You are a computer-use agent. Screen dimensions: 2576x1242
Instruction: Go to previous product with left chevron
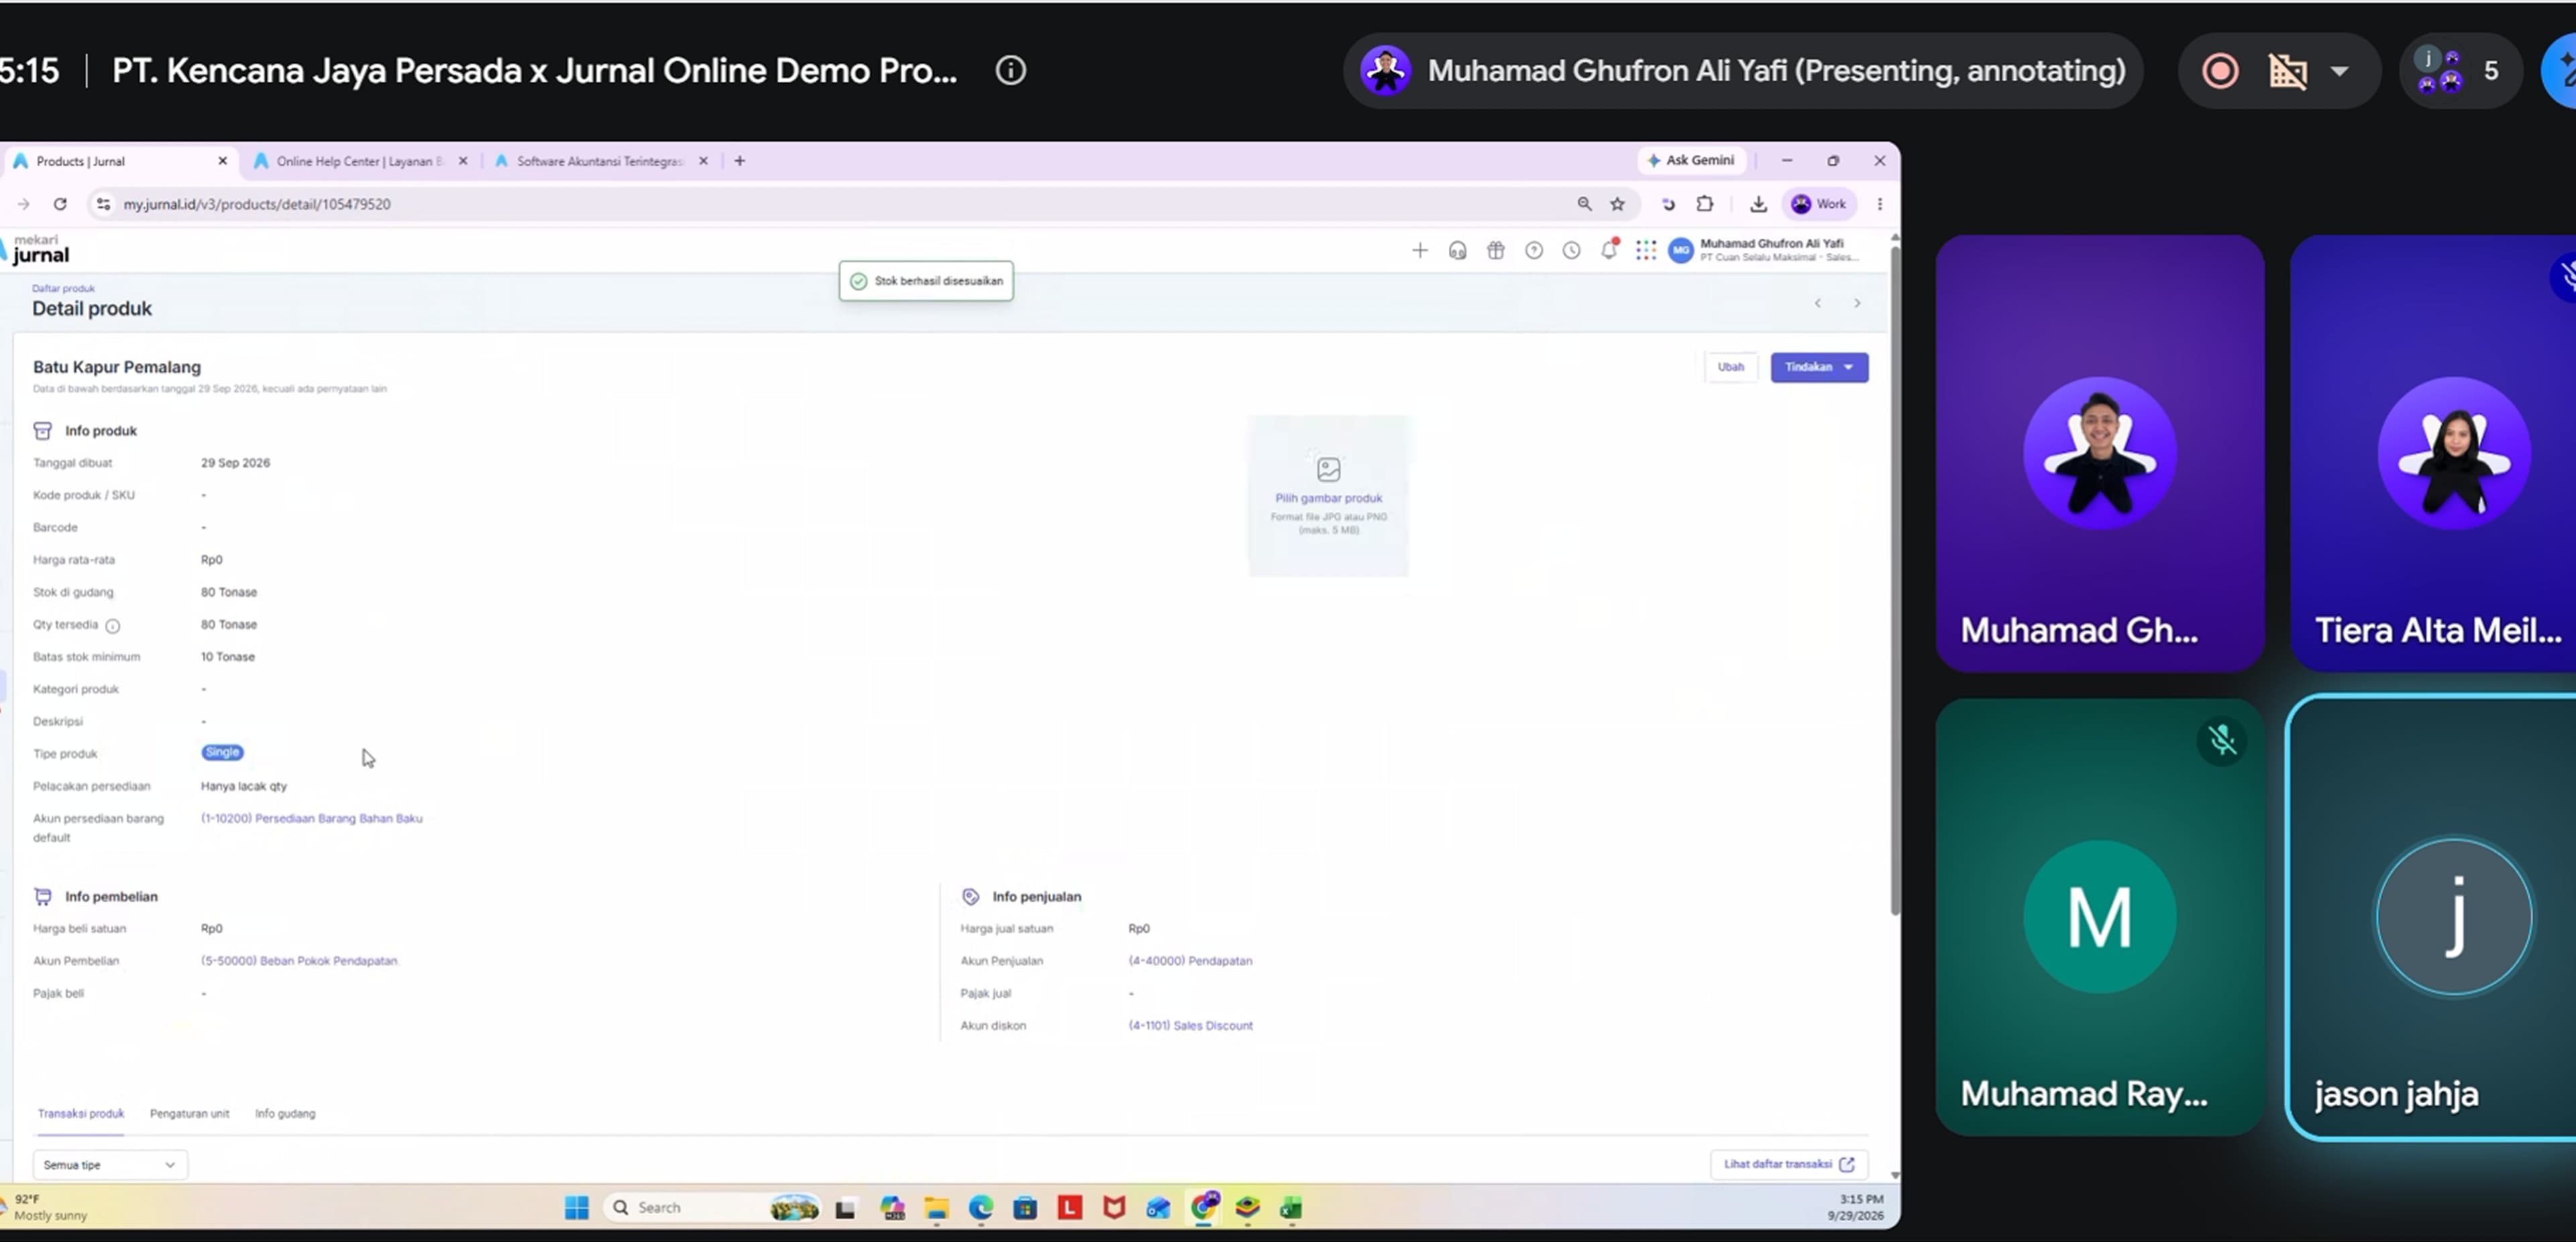1817,303
